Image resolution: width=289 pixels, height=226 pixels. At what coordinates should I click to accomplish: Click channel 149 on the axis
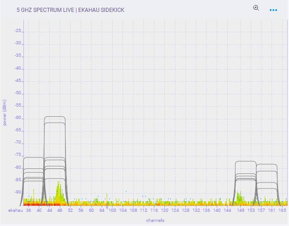tap(240, 210)
